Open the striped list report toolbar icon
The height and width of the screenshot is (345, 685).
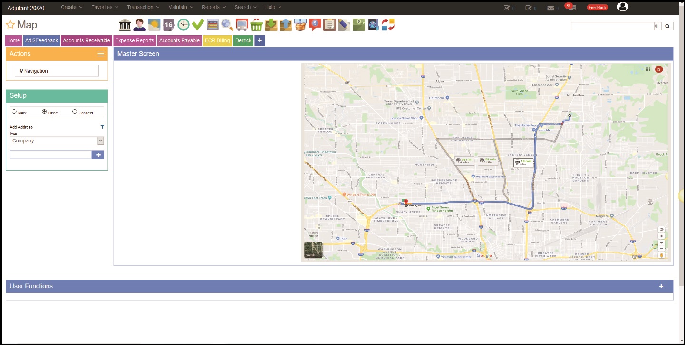pyautogui.click(x=212, y=25)
